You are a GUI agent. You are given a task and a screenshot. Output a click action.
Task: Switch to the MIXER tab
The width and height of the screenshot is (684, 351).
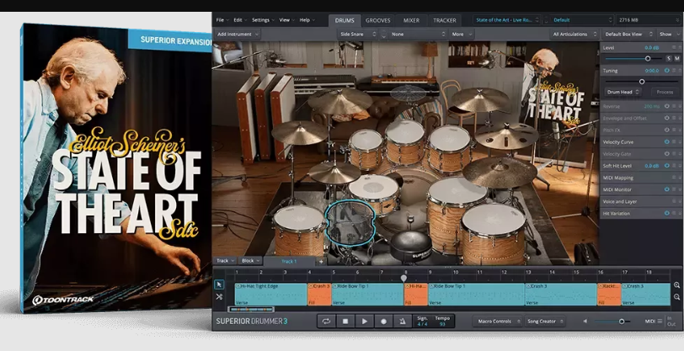(411, 20)
